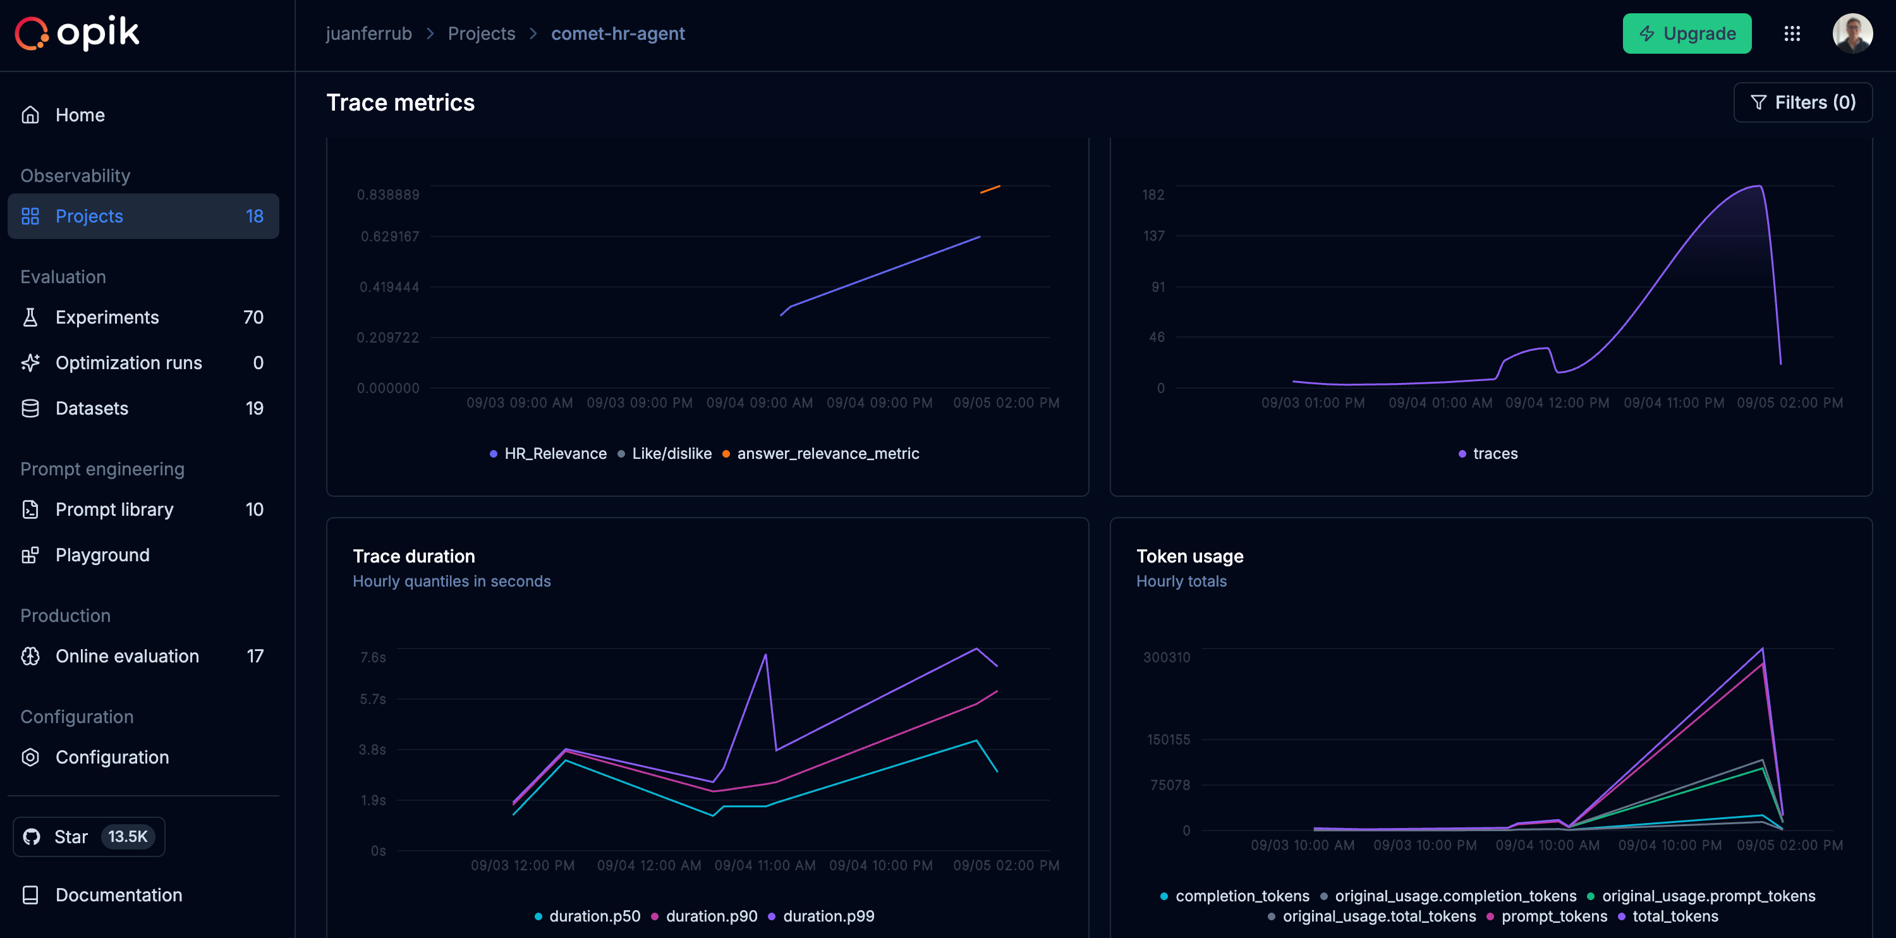1896x938 pixels.
Task: Click the Playground icon in sidebar
Action: point(30,555)
